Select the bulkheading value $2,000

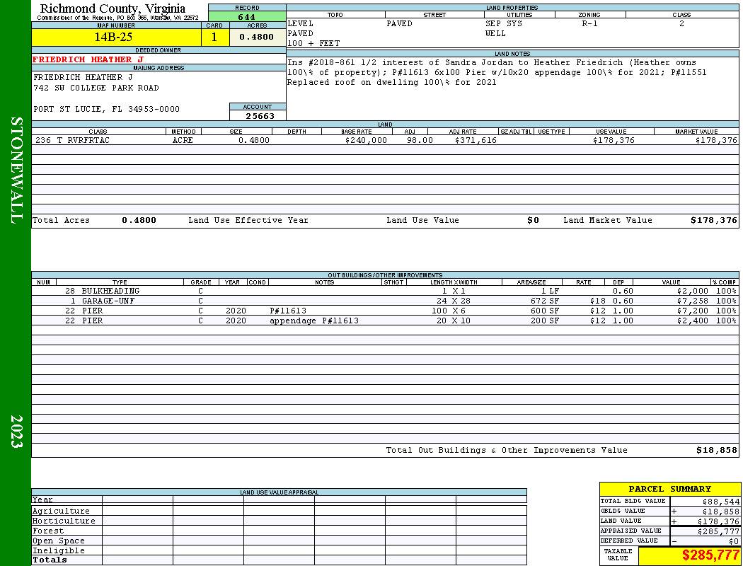click(692, 291)
